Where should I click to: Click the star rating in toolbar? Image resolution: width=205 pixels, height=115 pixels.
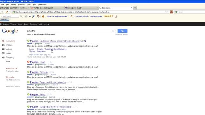tap(109, 16)
